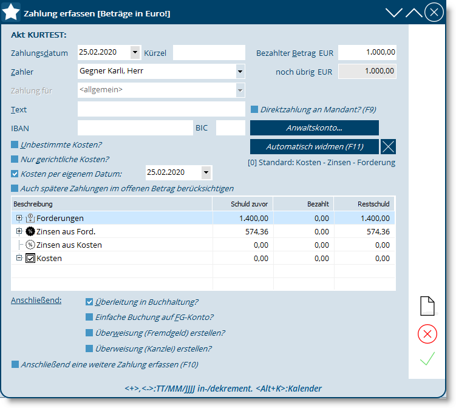The height and width of the screenshot is (408, 456).
Task: Click the Anschließend link
Action: click(36, 301)
